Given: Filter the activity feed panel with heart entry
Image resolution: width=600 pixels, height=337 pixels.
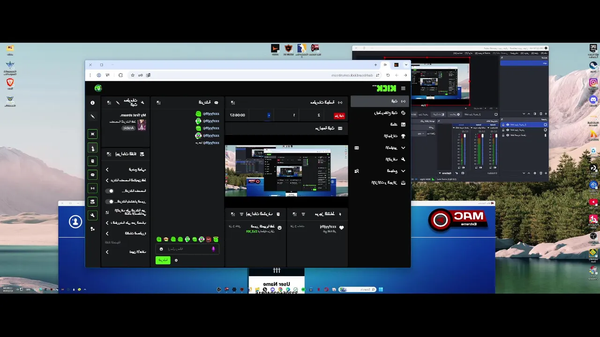Looking at the screenshot, I should pos(303,214).
